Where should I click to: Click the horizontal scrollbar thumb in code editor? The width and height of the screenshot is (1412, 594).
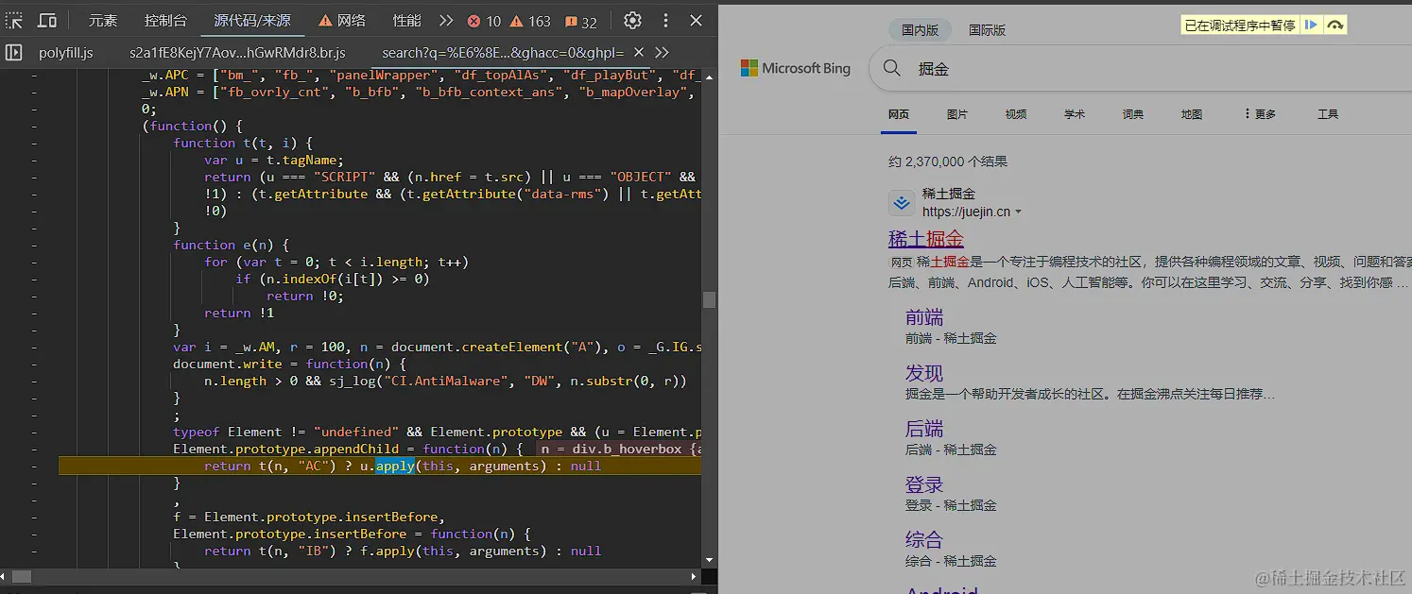click(22, 575)
